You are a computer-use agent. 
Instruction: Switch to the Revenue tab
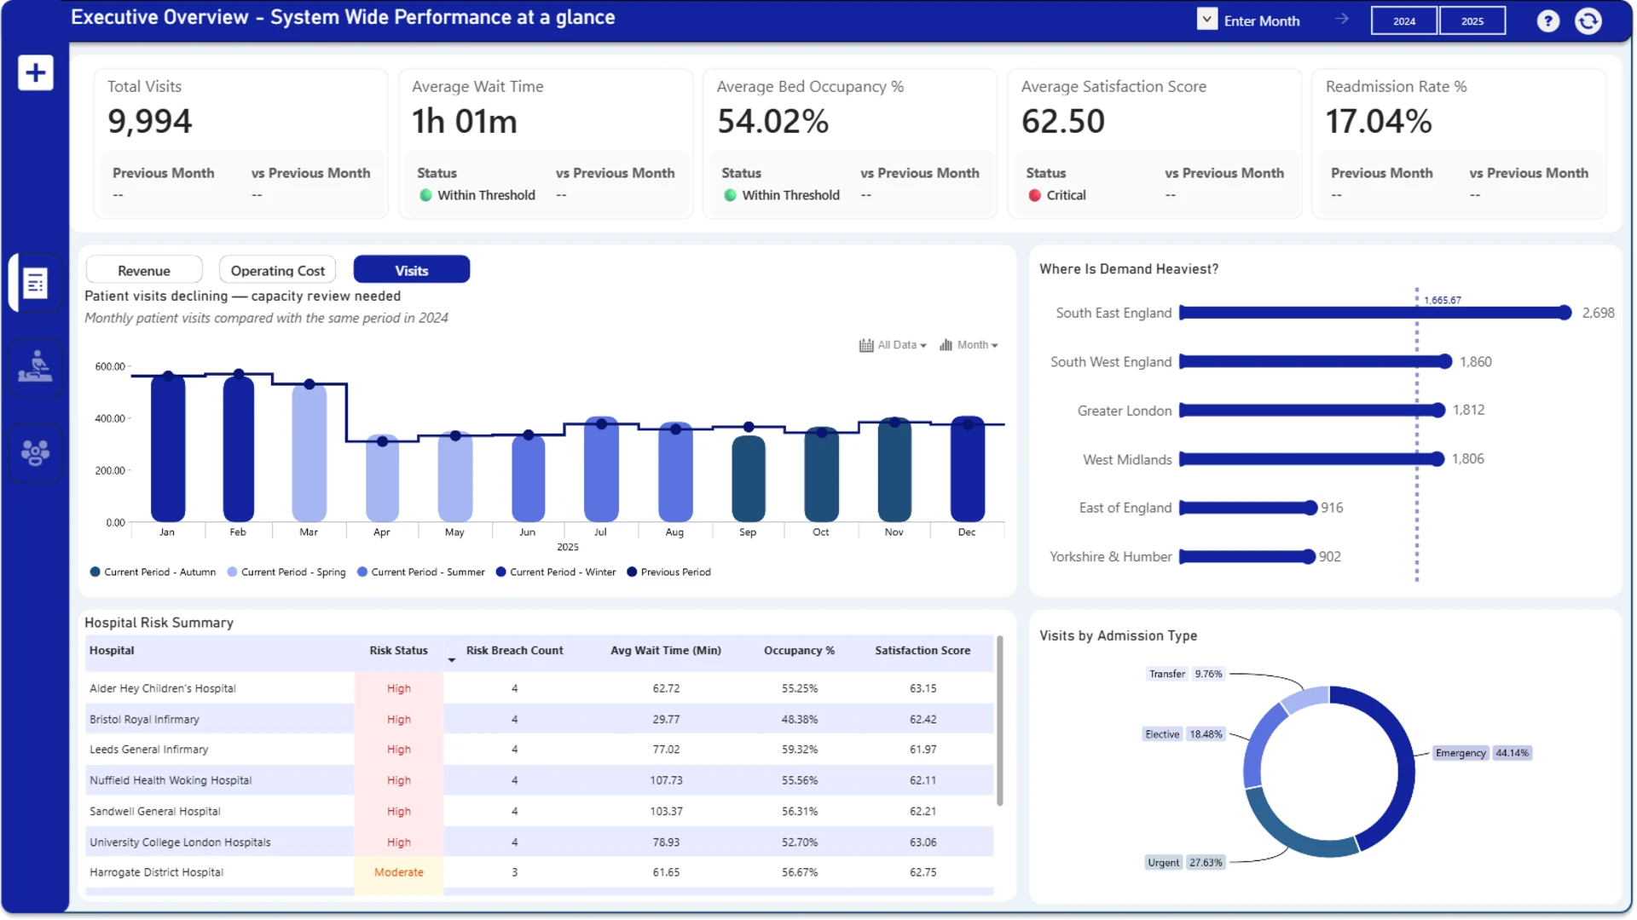144,270
